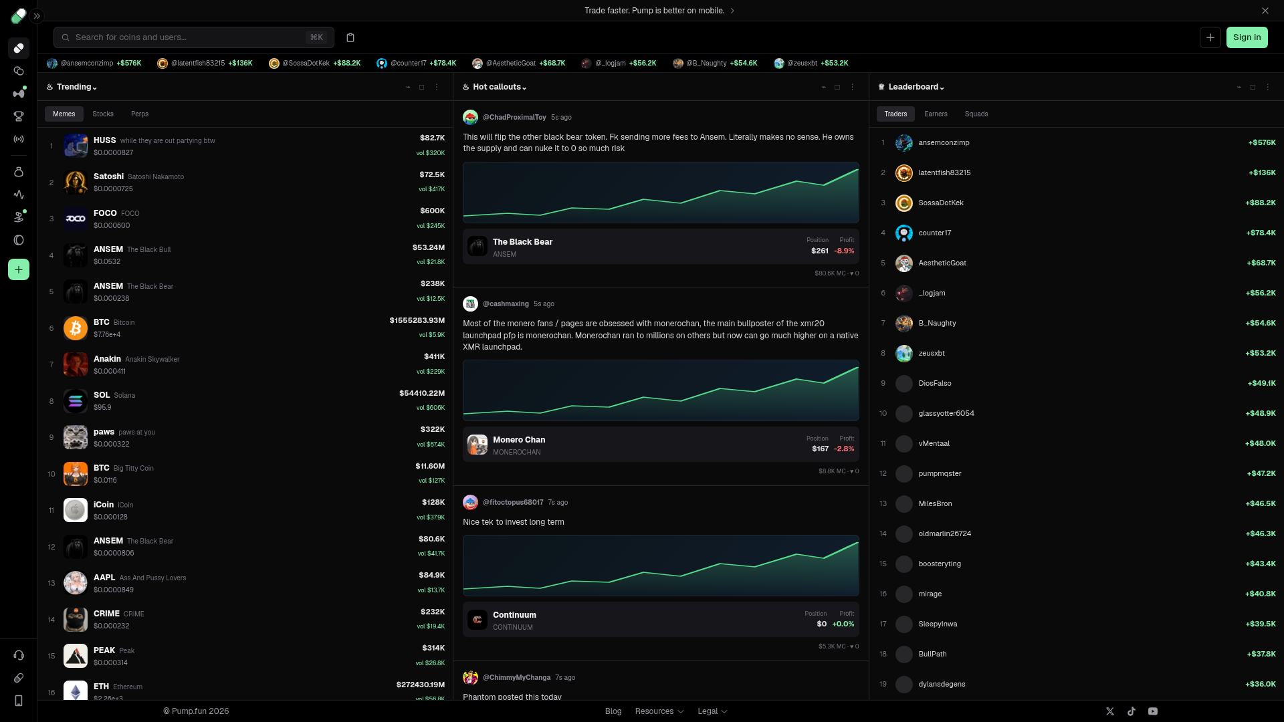Expand the Hot callouts panel dropdown

tap(500, 87)
